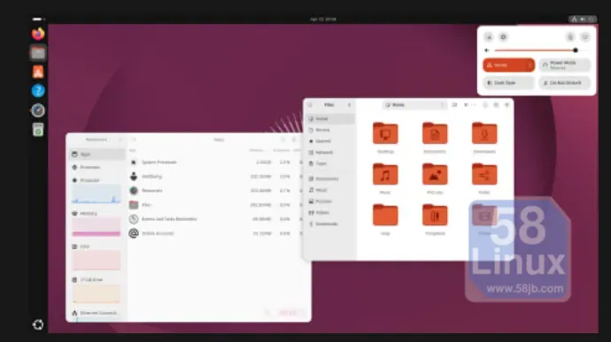Open the Help icon in the dock

pos(38,91)
